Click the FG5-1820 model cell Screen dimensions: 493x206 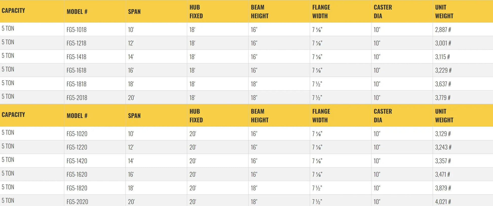tap(77, 188)
